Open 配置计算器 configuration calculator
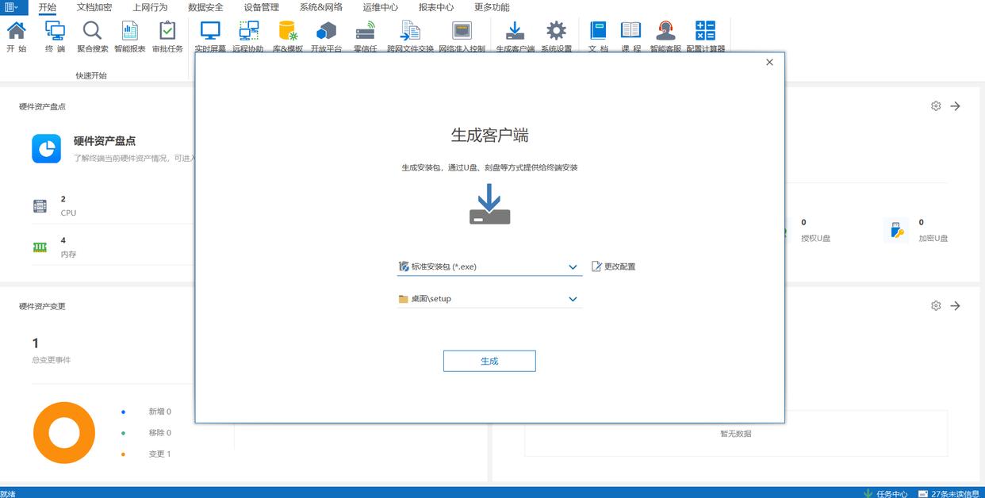Viewport: 985px width, 498px height. 705,36
